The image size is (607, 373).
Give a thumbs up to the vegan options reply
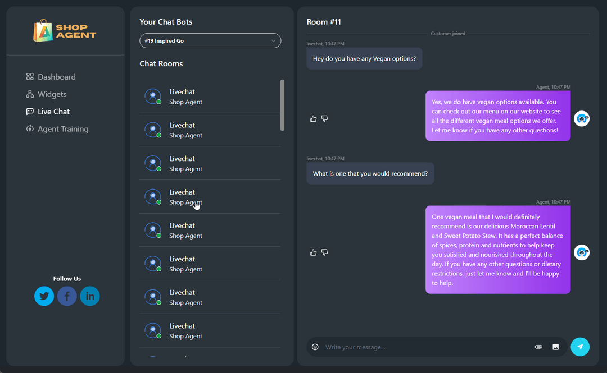(313, 118)
